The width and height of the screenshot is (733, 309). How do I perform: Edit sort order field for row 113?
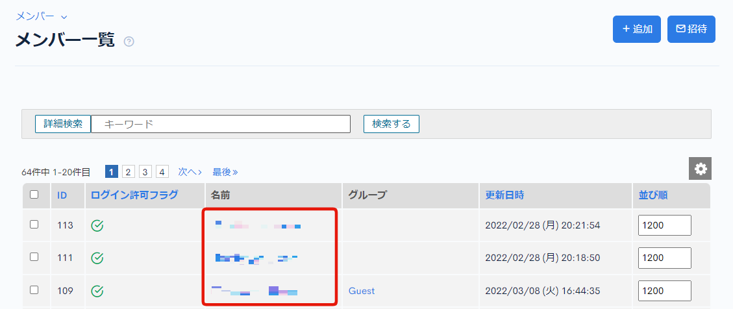click(x=665, y=225)
